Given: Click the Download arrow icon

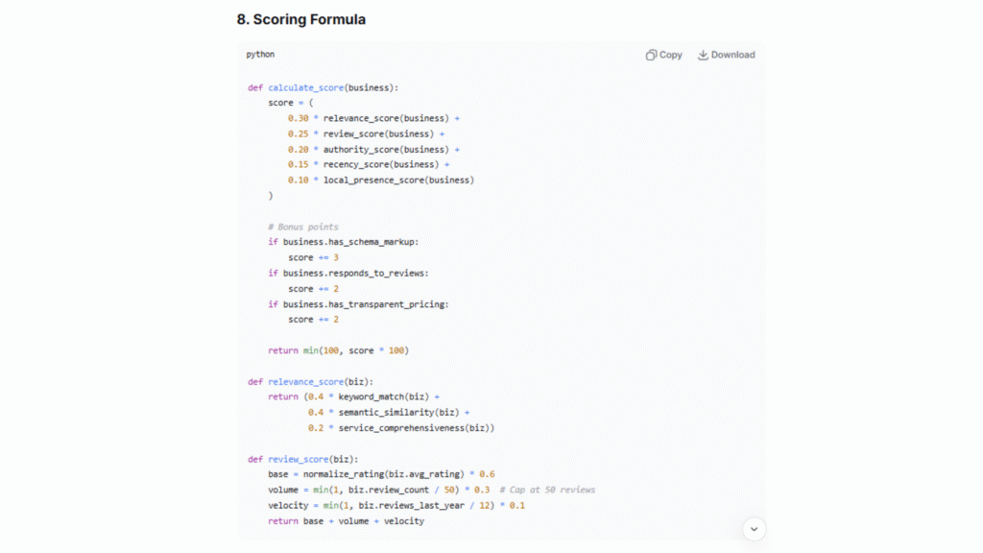Looking at the screenshot, I should coord(703,55).
